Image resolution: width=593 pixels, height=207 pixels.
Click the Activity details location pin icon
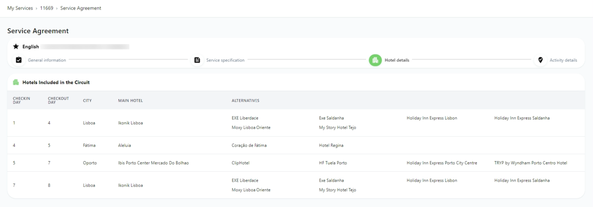pyautogui.click(x=540, y=60)
